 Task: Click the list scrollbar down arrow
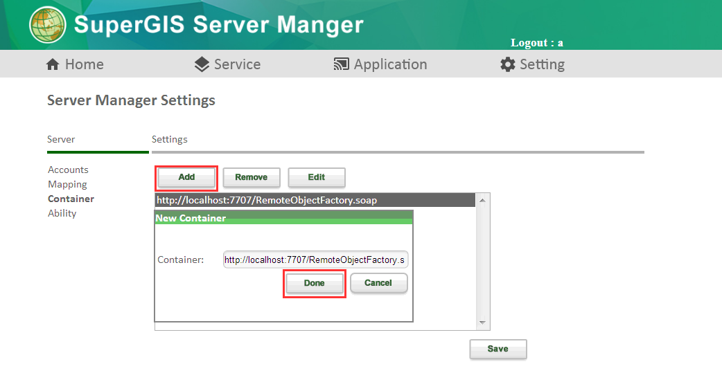pyautogui.click(x=482, y=322)
